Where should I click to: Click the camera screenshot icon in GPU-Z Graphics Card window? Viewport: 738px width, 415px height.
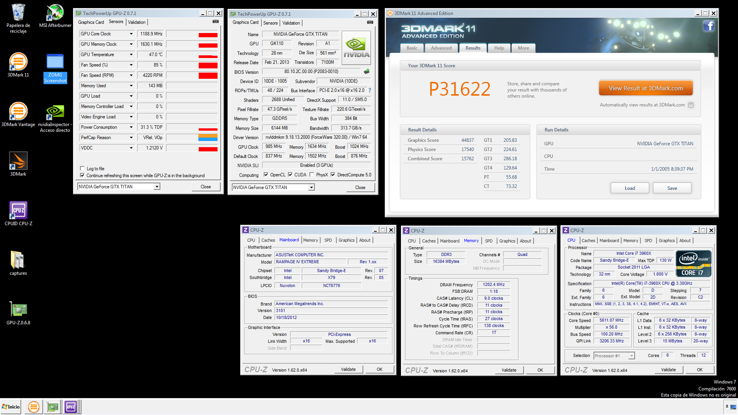pos(370,22)
